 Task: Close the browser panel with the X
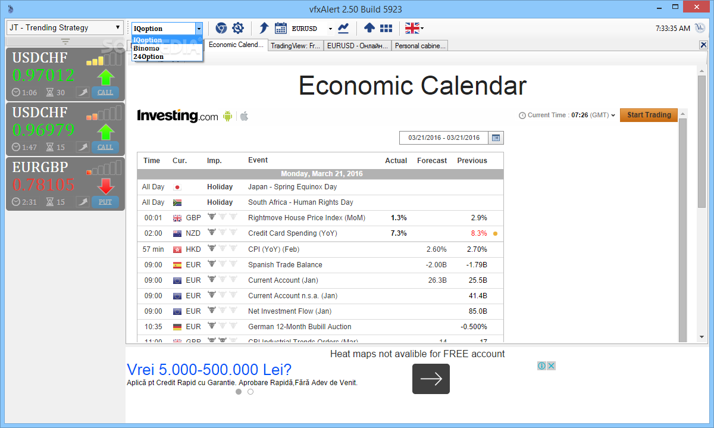703,45
